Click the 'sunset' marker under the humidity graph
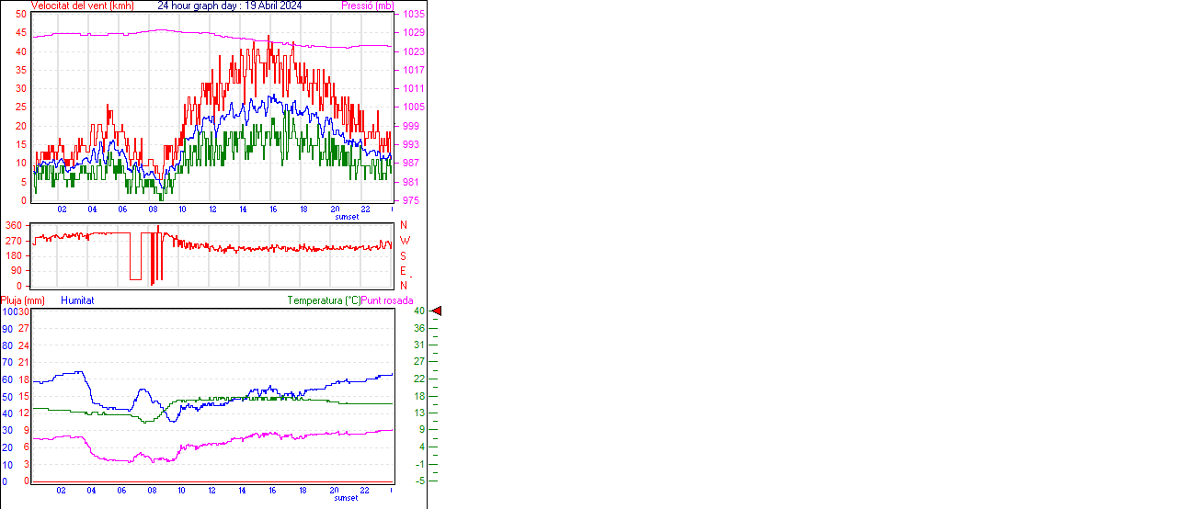Viewport: 1177px width, 509px height. 347,498
